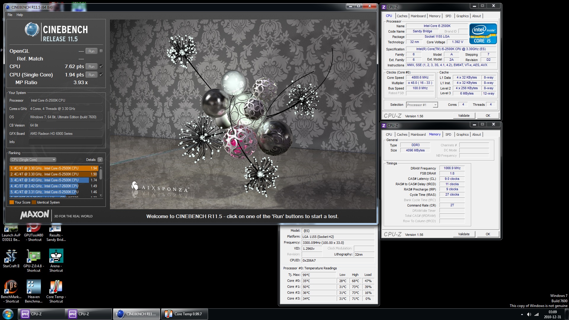Toggle the CPU test checkbox in Cinebench
The image size is (569, 320).
point(101,66)
